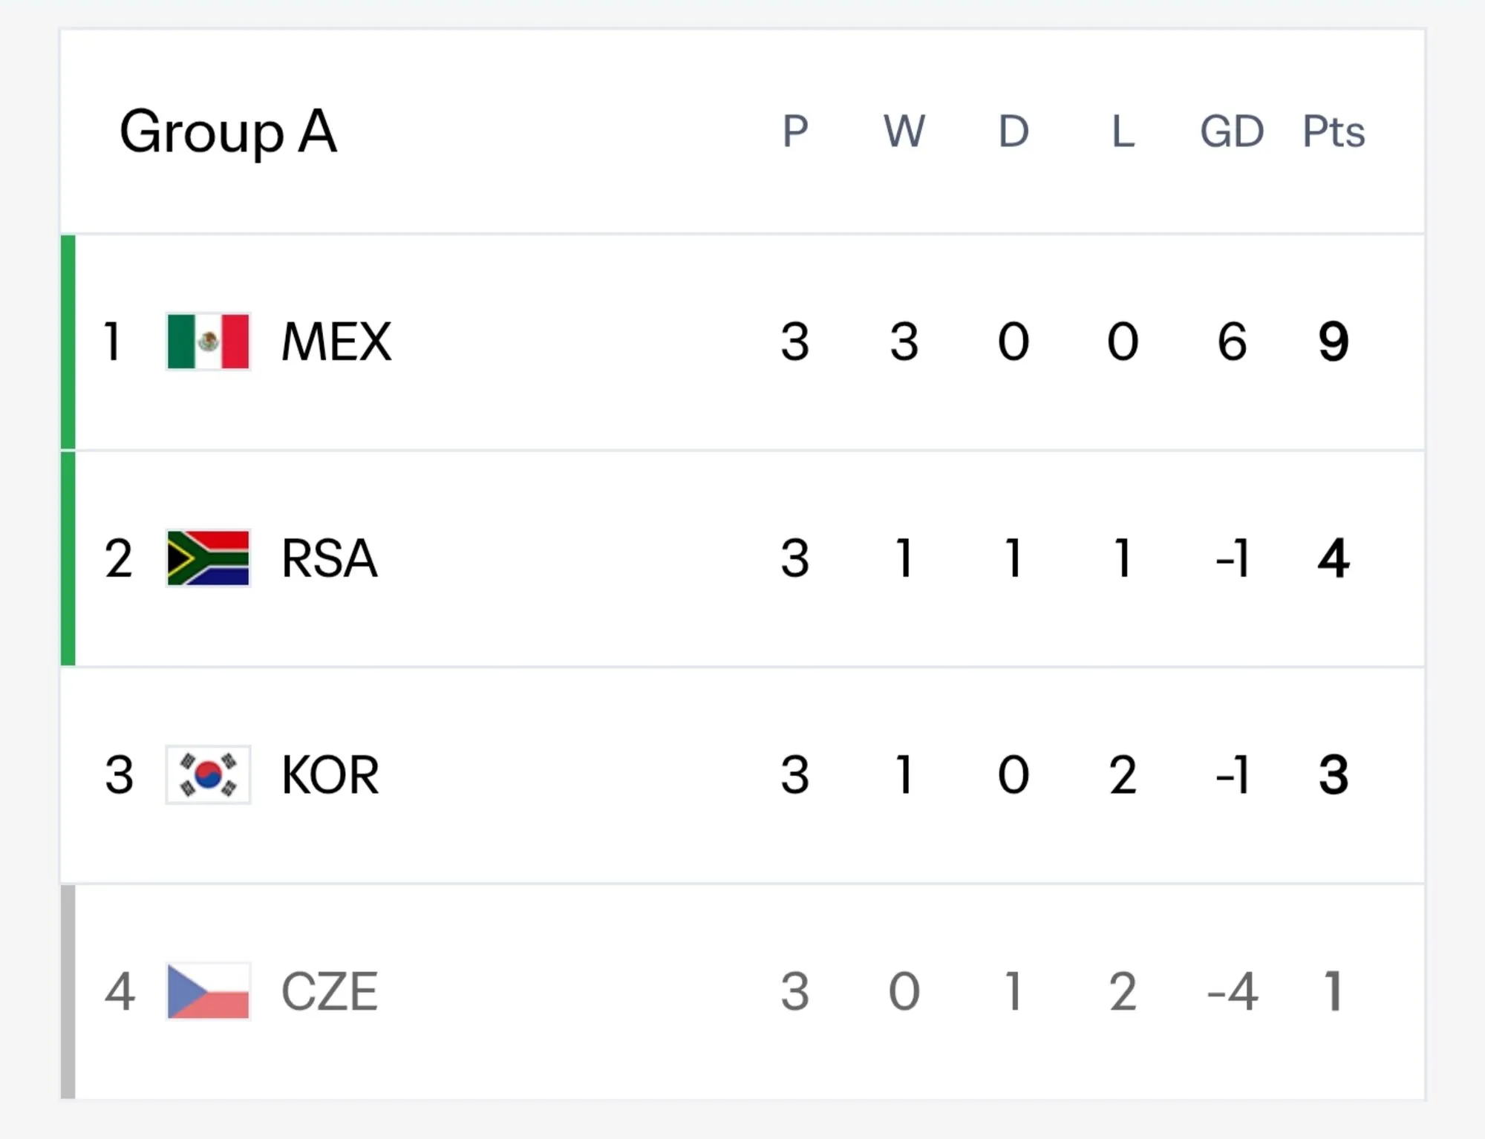Click Mexico's 9 points value
Screen dimensions: 1485x1139
pyautogui.click(x=1334, y=342)
